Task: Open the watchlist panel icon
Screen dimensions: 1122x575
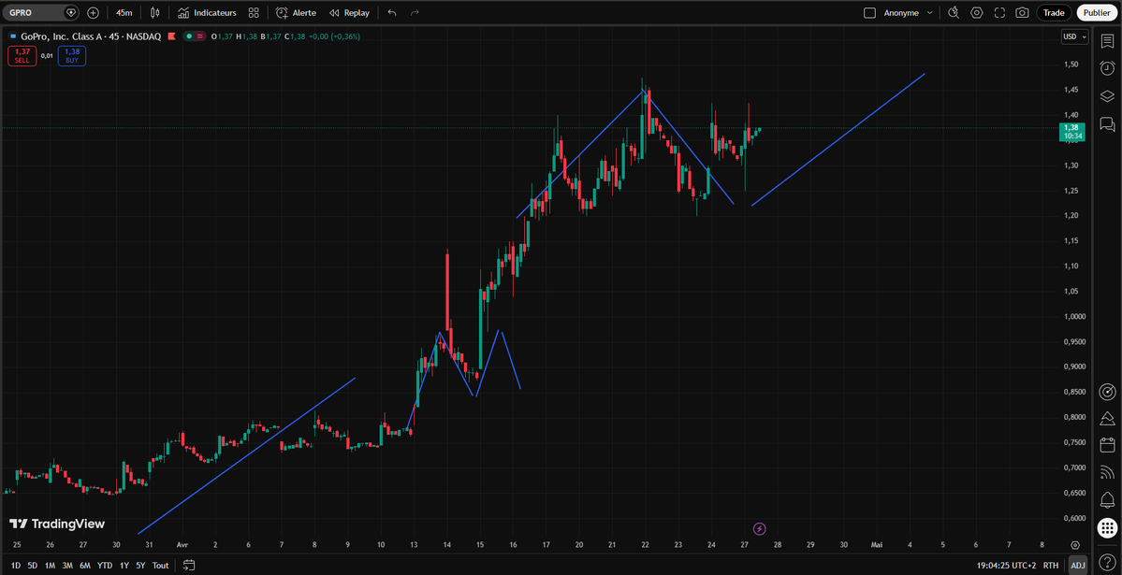Action: (x=1107, y=41)
